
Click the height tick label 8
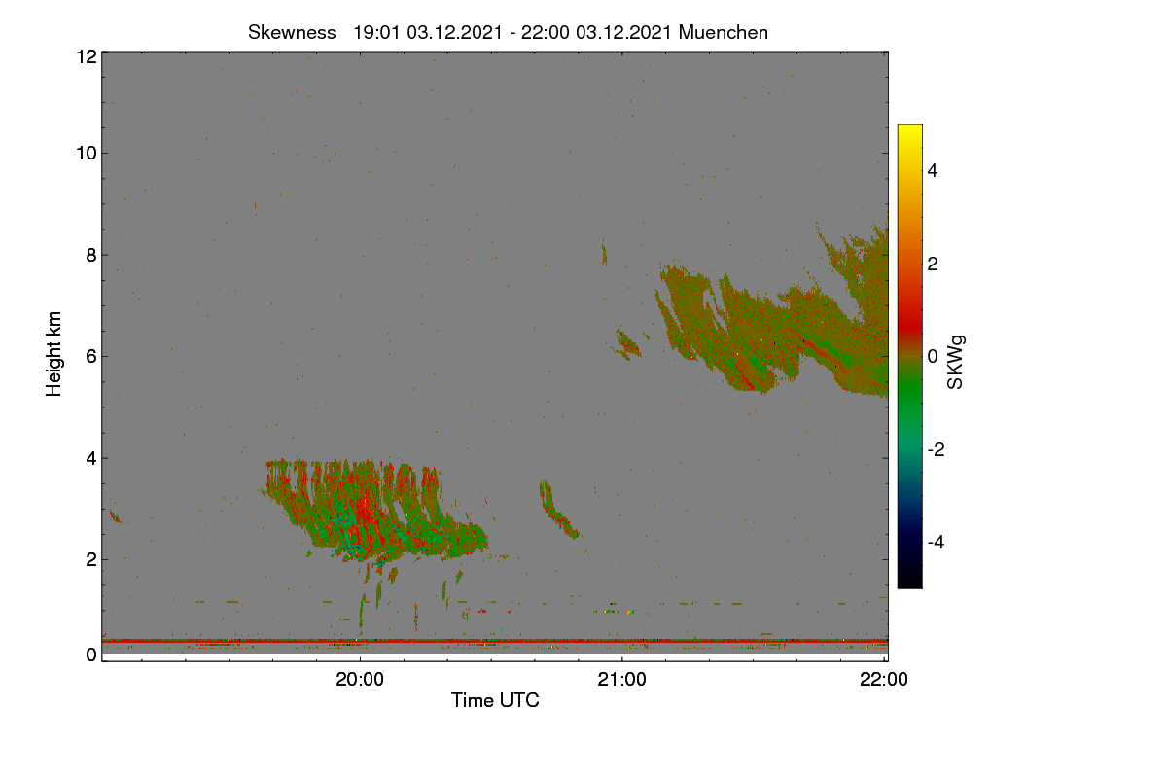coord(90,255)
